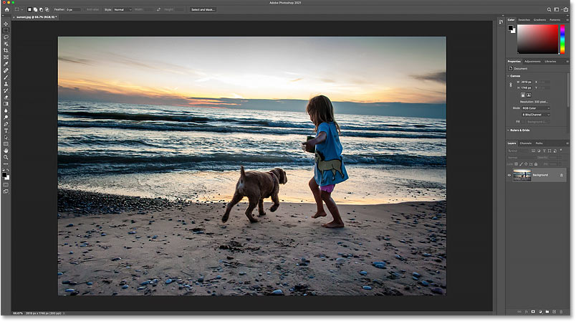Collapse the Canvas section
Image resolution: width=576 pixels, height=322 pixels.
click(x=509, y=76)
